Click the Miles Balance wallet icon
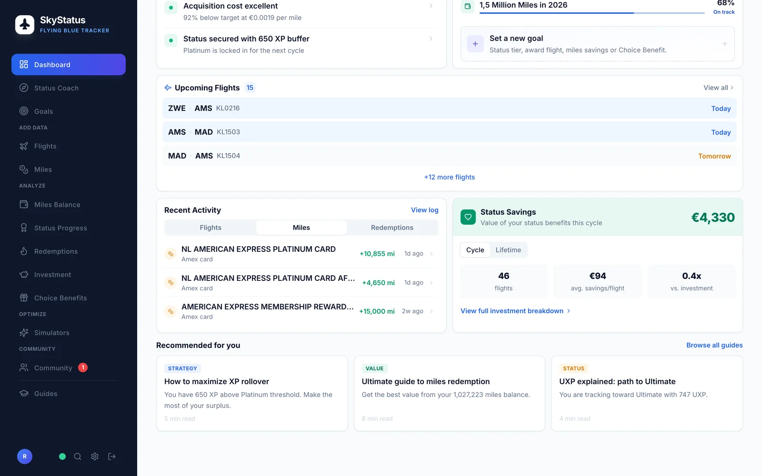The height and width of the screenshot is (476, 762). point(24,204)
